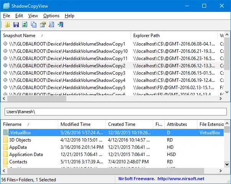The width and height of the screenshot is (231, 184).
Task: Sort files by Attributes column
Action: coord(181,124)
